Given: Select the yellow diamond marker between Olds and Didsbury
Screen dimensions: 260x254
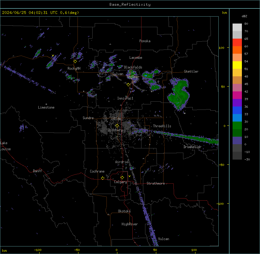Looking at the screenshot, I should pos(117,126).
